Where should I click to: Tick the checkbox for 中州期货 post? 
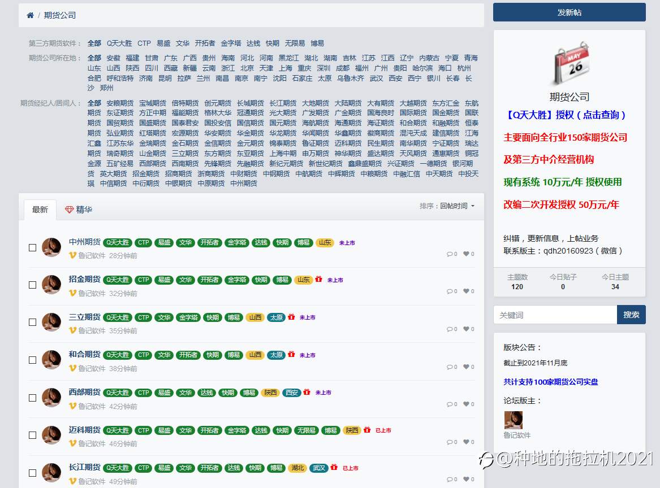point(32,247)
